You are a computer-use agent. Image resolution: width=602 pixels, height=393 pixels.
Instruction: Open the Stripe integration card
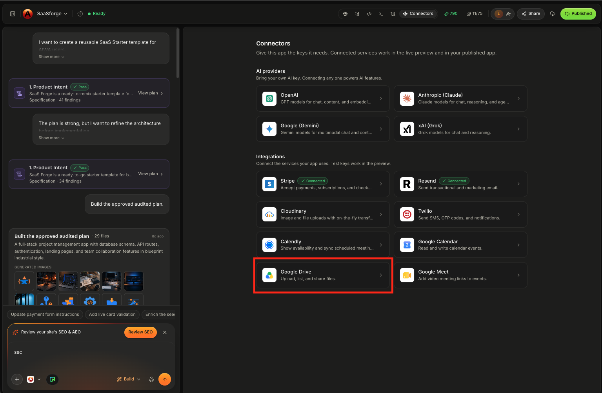(323, 184)
